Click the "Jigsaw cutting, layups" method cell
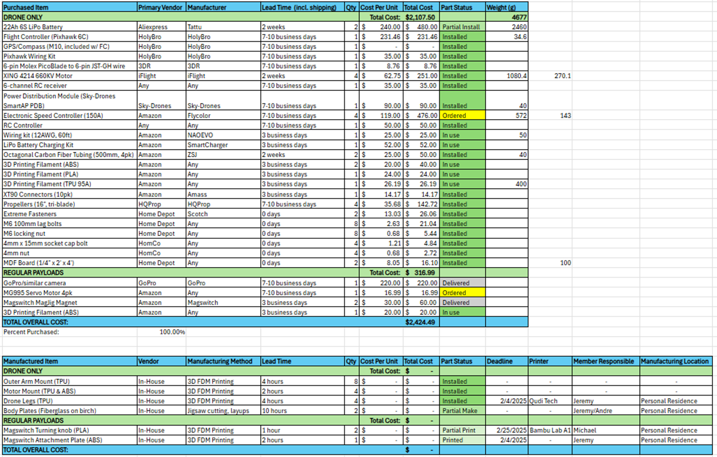The height and width of the screenshot is (457, 717). [x=222, y=411]
